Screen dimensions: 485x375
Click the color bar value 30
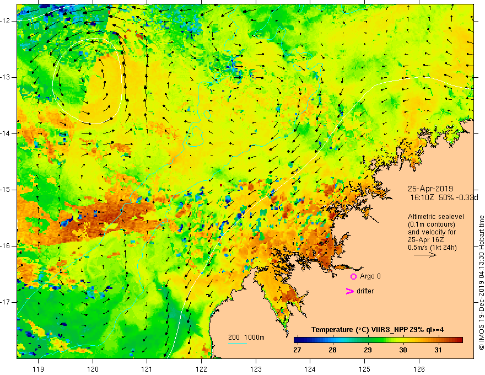point(403,350)
